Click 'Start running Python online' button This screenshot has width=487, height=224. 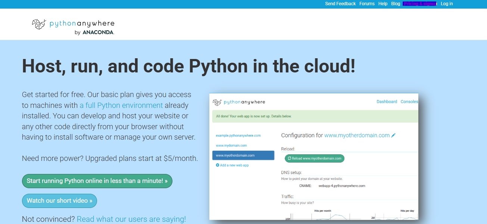[x=97, y=181]
